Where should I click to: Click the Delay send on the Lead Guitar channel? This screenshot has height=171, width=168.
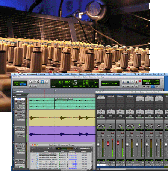(139, 100)
